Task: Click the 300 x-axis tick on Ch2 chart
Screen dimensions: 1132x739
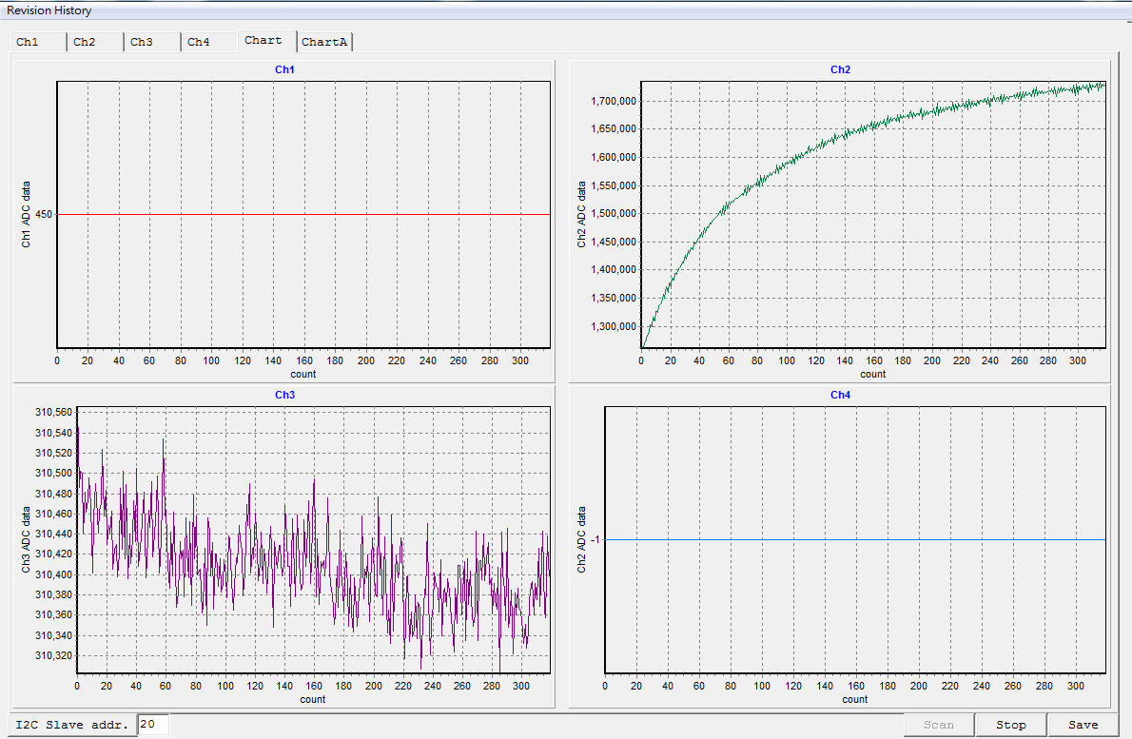Action: 1077,360
